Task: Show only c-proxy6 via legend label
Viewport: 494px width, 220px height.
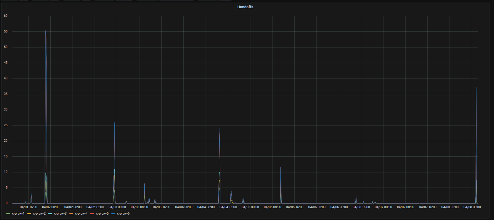Action: (x=123, y=213)
